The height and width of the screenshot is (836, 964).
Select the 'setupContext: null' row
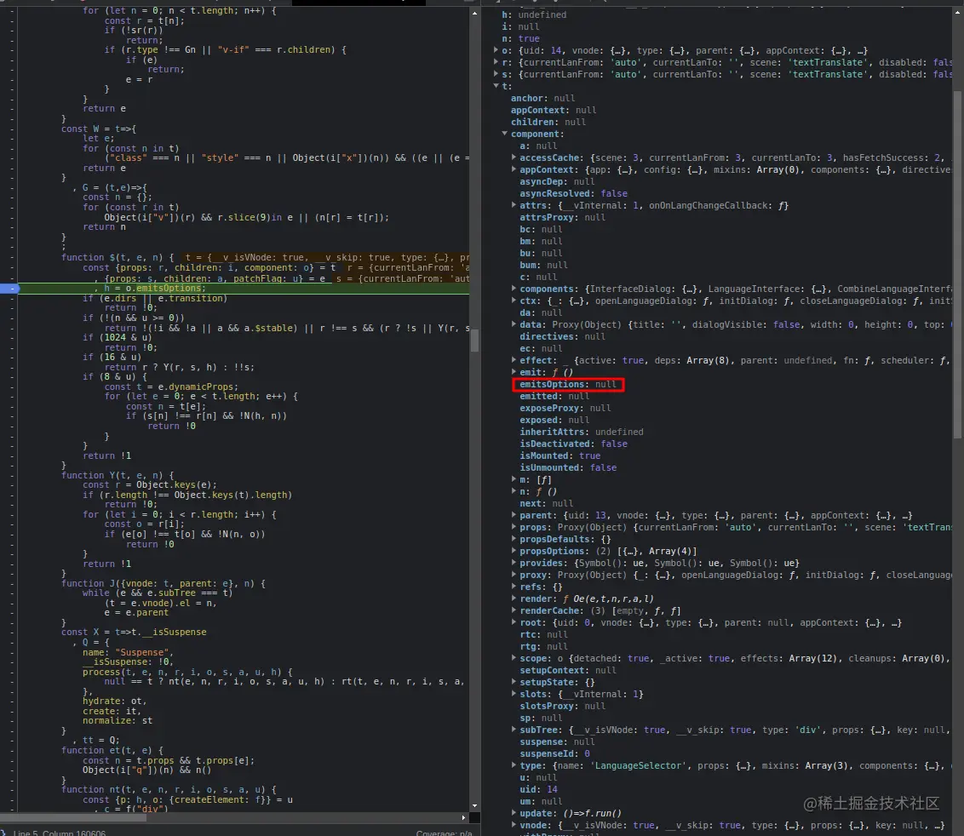click(568, 671)
